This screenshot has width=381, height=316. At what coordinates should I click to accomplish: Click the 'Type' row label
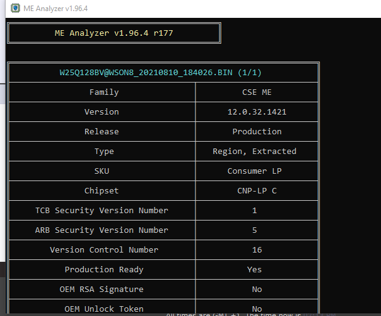pos(104,152)
